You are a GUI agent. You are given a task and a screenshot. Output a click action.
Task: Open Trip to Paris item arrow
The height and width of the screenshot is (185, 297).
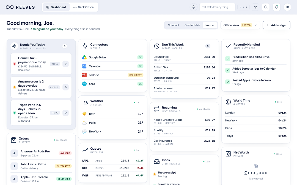click(x=65, y=113)
